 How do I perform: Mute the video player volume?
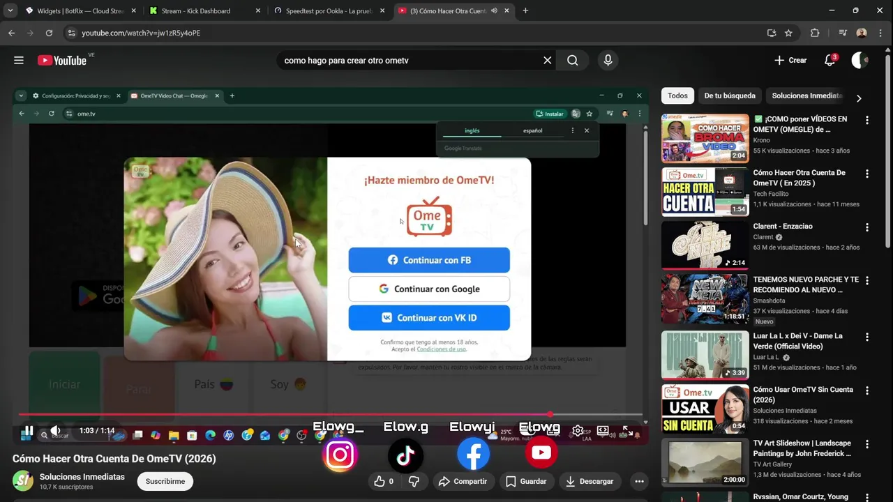point(56,431)
